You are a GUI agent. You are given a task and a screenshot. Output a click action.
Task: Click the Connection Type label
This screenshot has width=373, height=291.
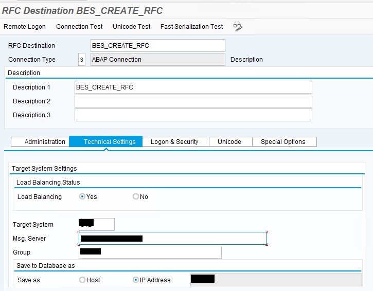point(31,60)
